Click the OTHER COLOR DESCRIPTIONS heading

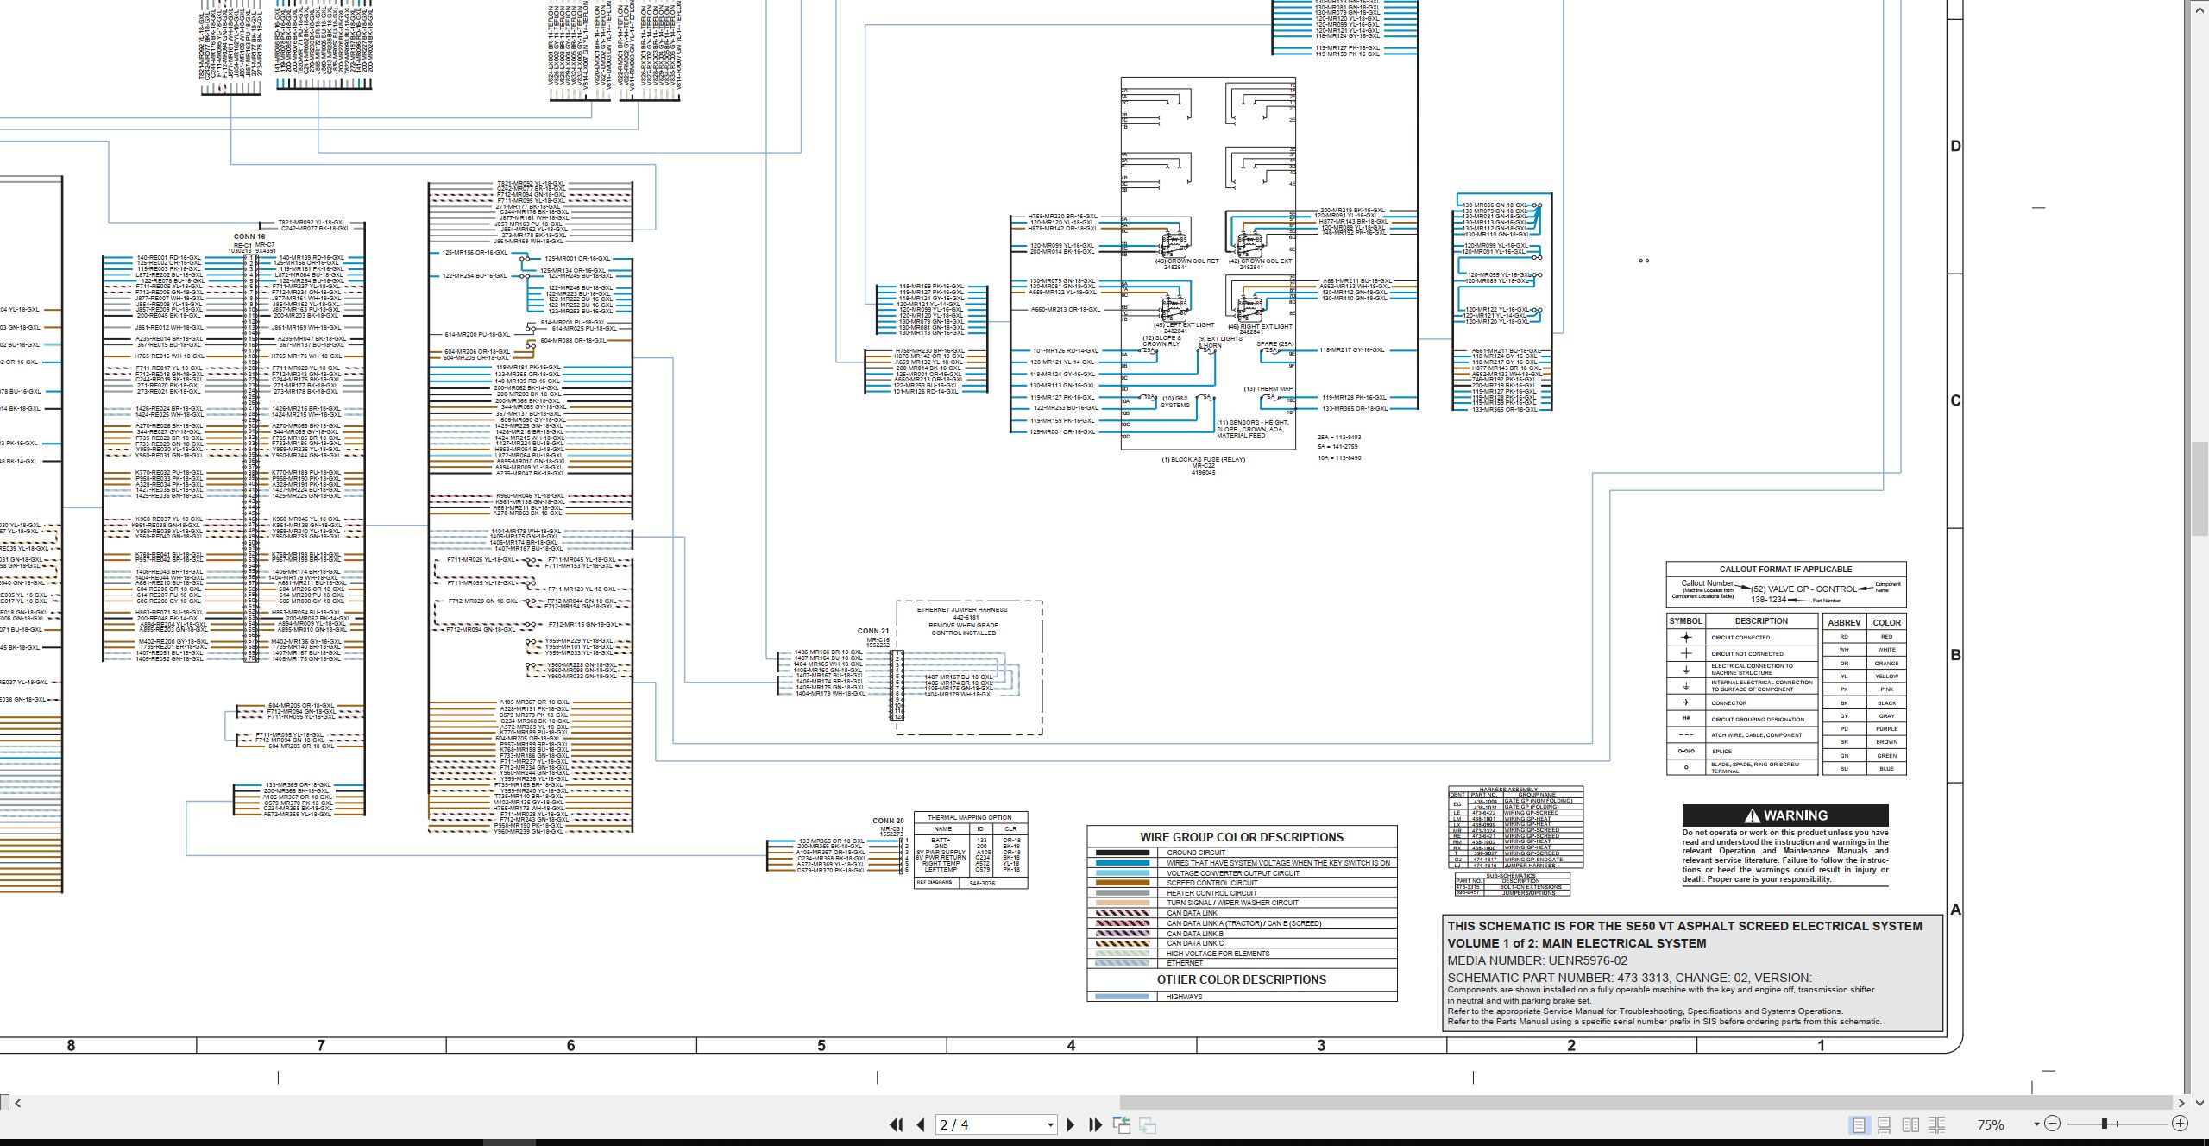(1241, 979)
